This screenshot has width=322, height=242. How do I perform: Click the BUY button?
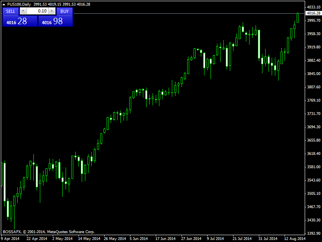pos(64,11)
